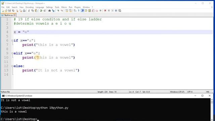Open the View menu

coord(21,7)
